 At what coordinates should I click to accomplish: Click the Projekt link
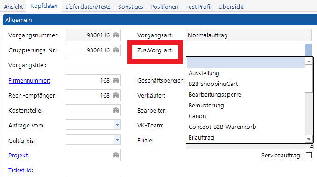click(x=19, y=156)
